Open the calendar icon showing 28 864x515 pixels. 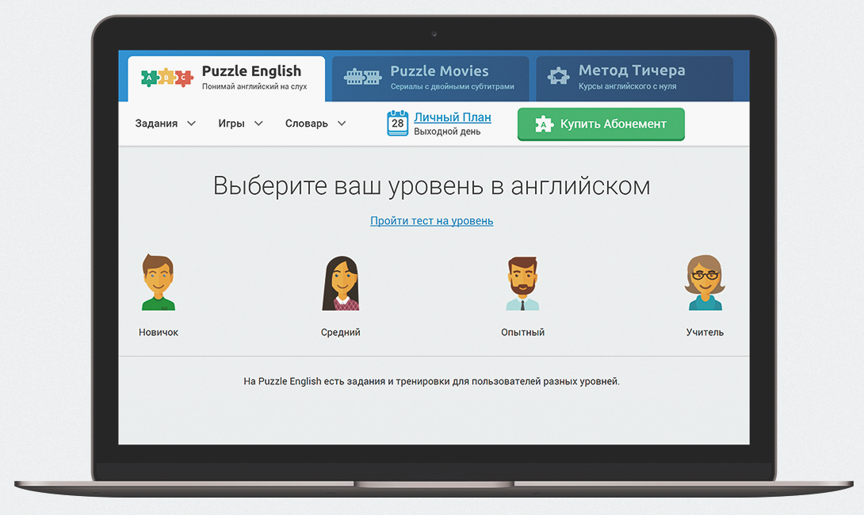[397, 124]
